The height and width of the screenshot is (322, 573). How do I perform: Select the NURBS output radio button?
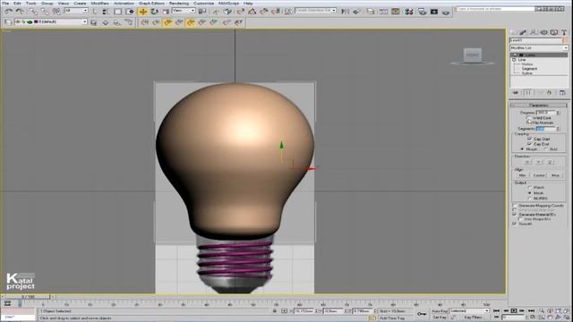pos(529,199)
